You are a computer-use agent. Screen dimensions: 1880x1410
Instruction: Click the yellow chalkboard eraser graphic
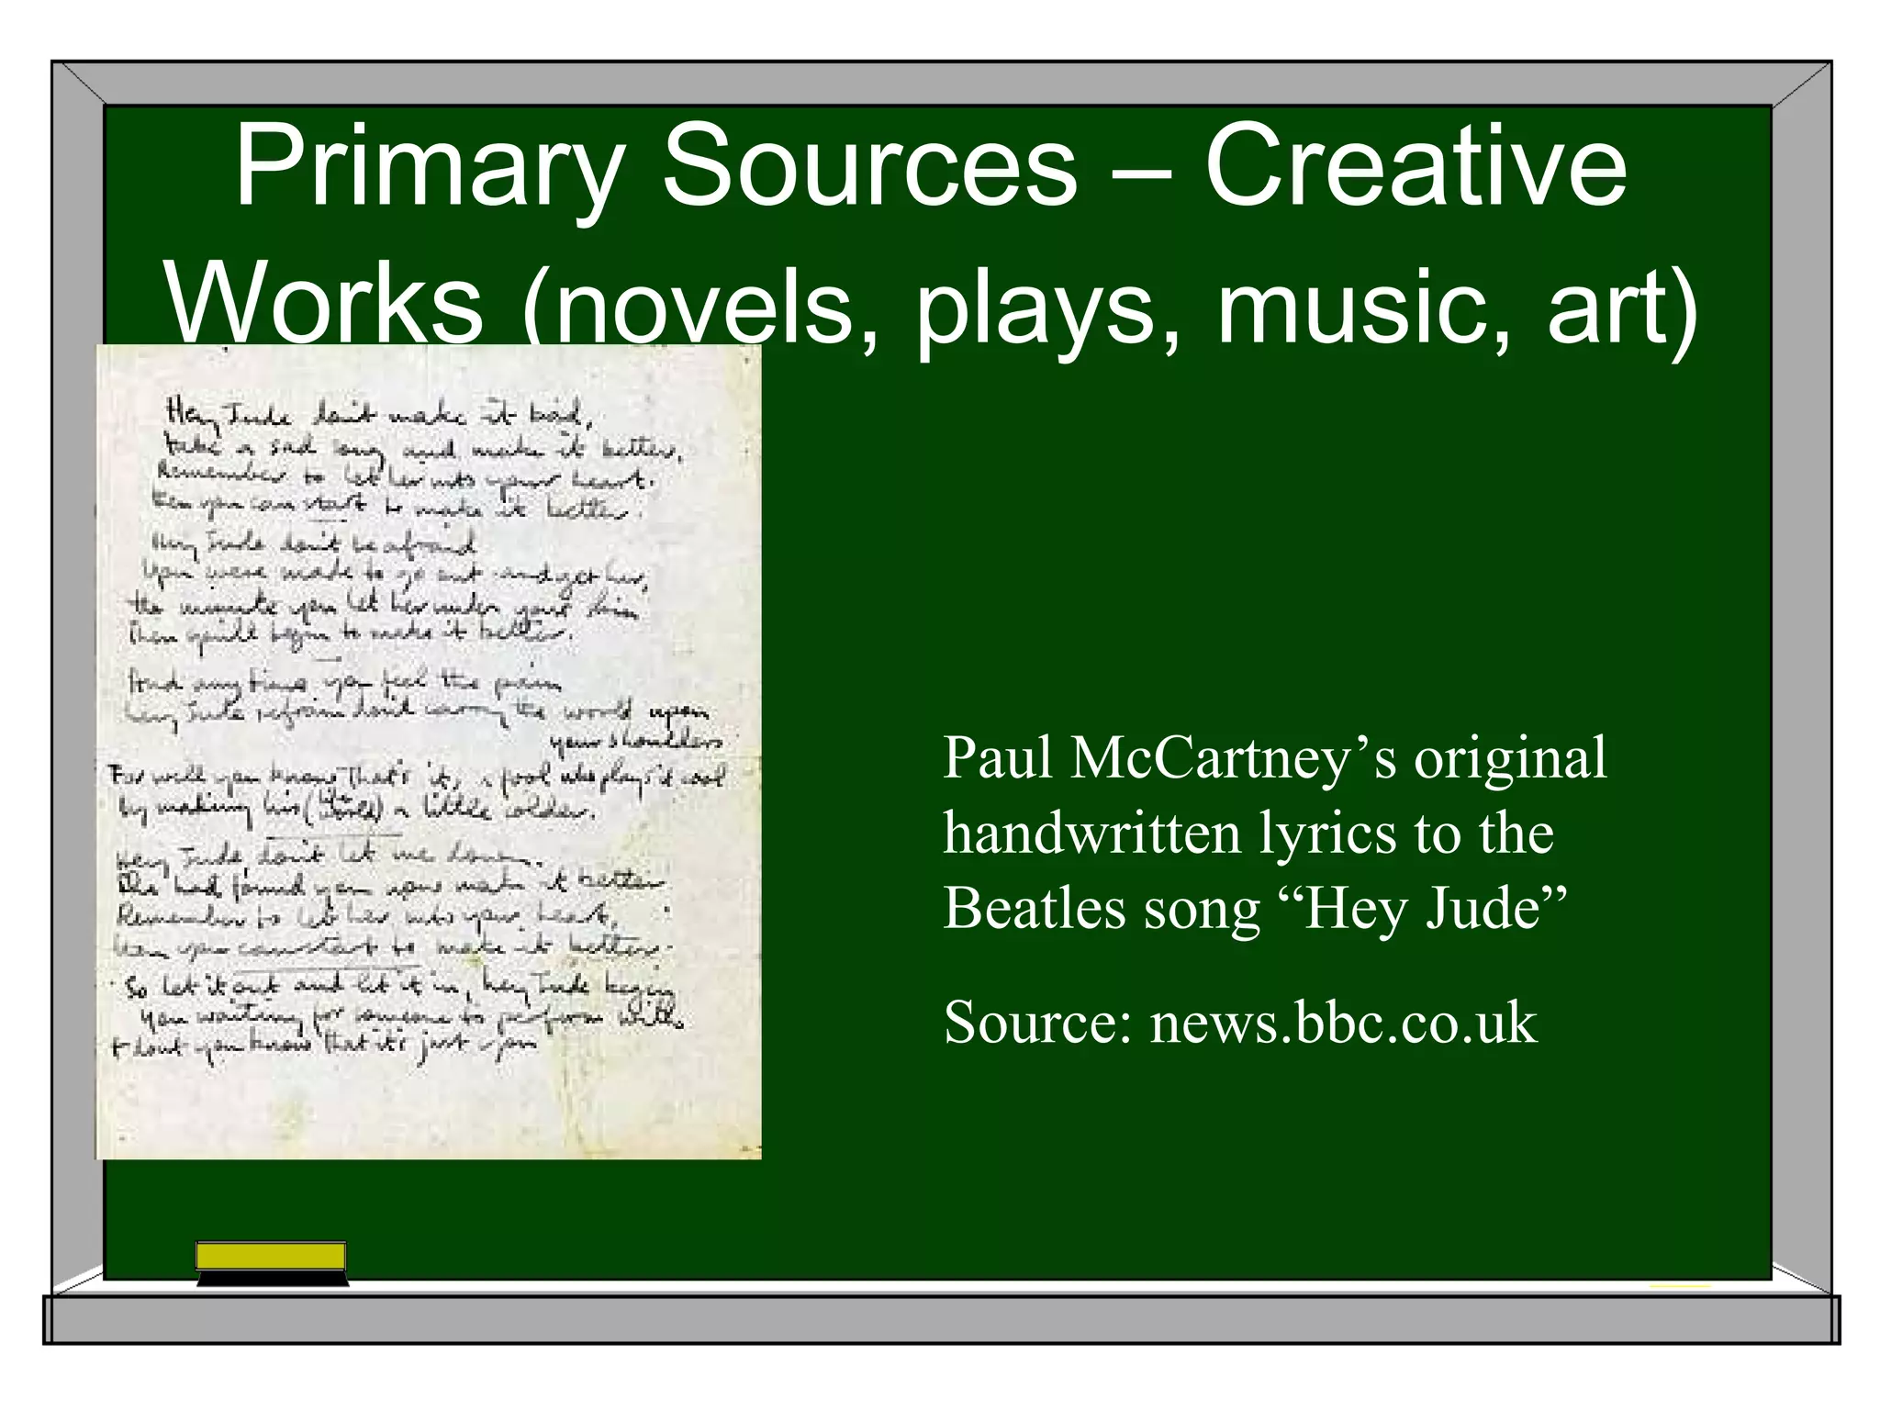tap(272, 1263)
